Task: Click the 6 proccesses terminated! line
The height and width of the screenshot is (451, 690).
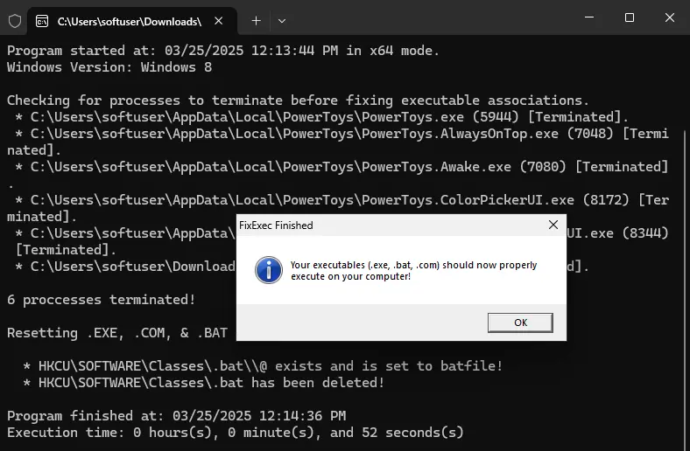Action: (x=102, y=300)
